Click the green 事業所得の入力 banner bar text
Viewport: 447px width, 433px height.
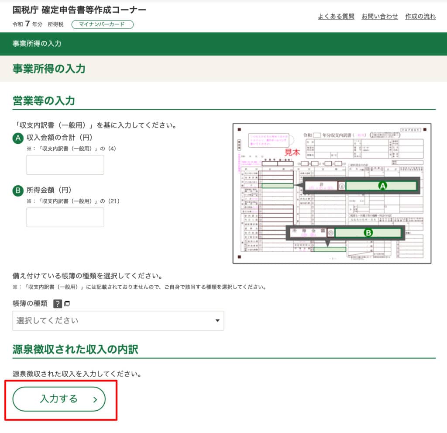37,44
